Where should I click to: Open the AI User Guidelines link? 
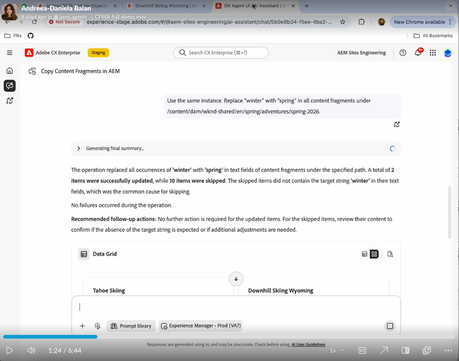(x=308, y=344)
